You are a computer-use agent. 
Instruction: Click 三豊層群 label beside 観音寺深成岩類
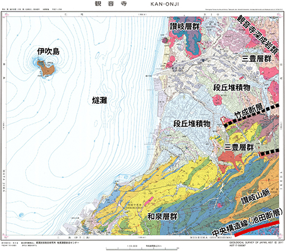coord(257,59)
